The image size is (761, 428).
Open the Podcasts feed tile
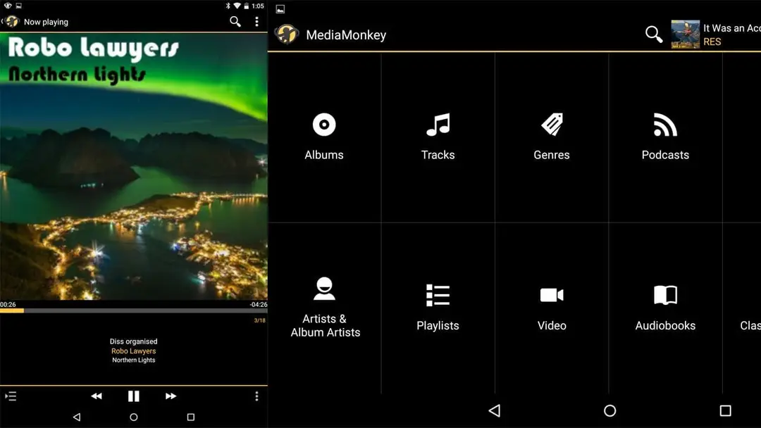pos(665,137)
